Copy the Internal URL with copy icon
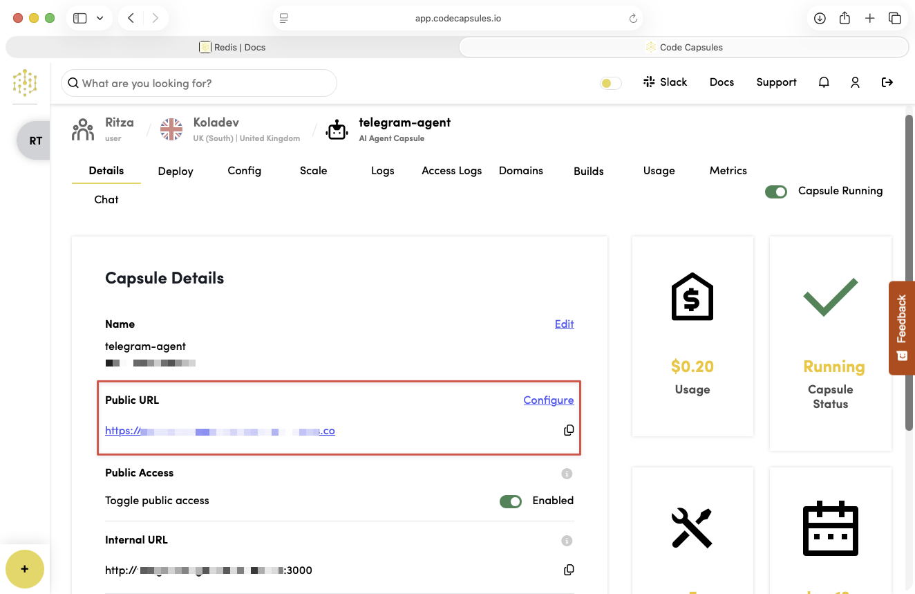The height and width of the screenshot is (594, 915). [568, 570]
